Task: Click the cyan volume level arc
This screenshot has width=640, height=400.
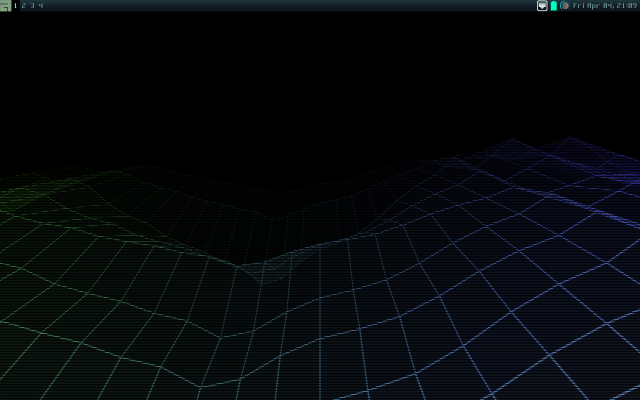Action: tap(561, 5)
